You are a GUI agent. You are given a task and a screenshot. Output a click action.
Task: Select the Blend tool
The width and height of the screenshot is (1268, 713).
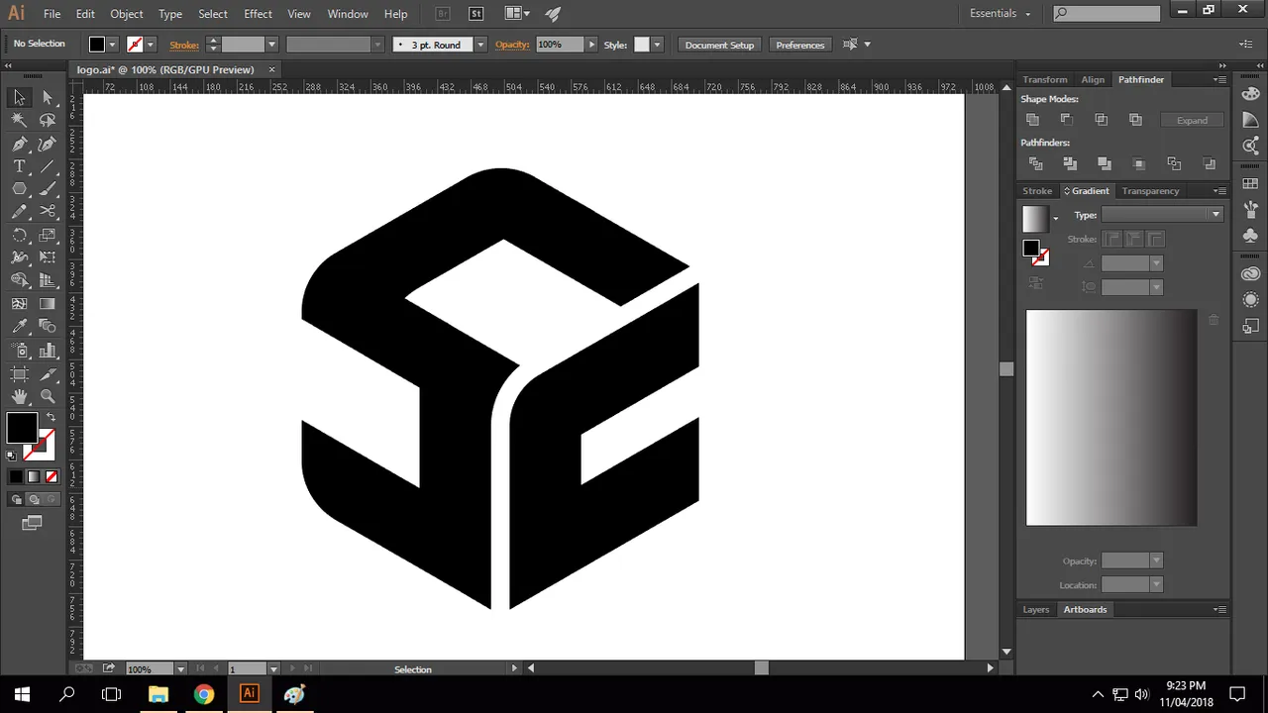click(x=48, y=327)
